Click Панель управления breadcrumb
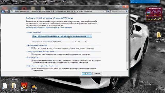Image resolution: width=165 pixels, height=93 pixels. pyautogui.click(x=22, y=11)
